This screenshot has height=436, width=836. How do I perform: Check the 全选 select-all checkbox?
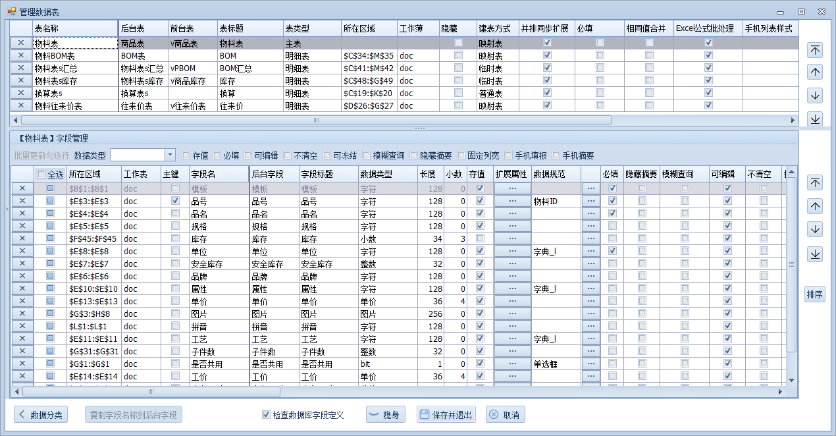point(41,175)
